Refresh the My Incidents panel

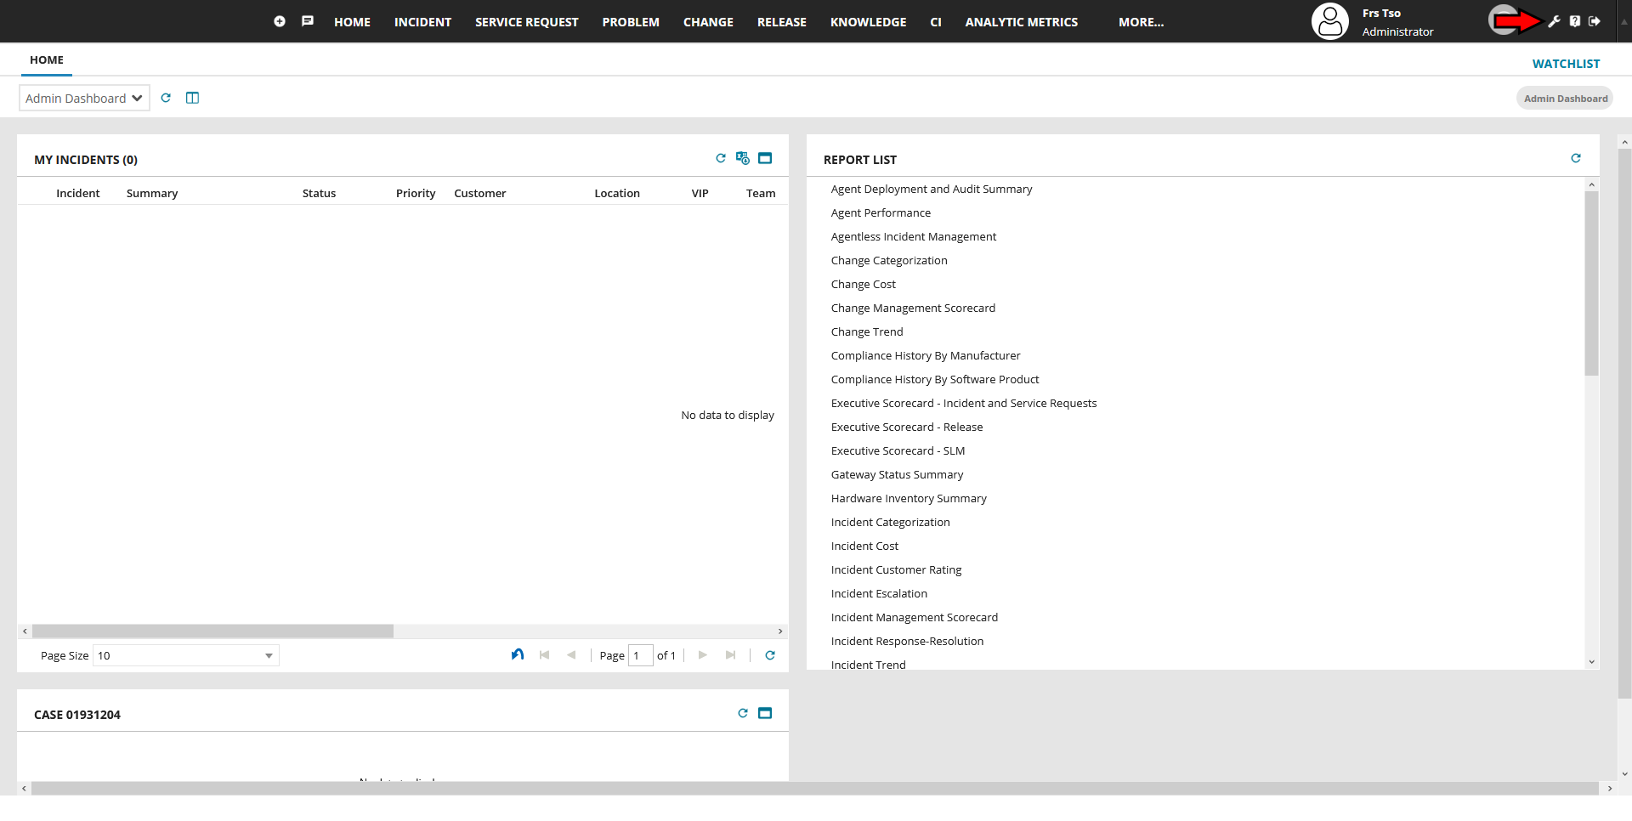coord(721,158)
